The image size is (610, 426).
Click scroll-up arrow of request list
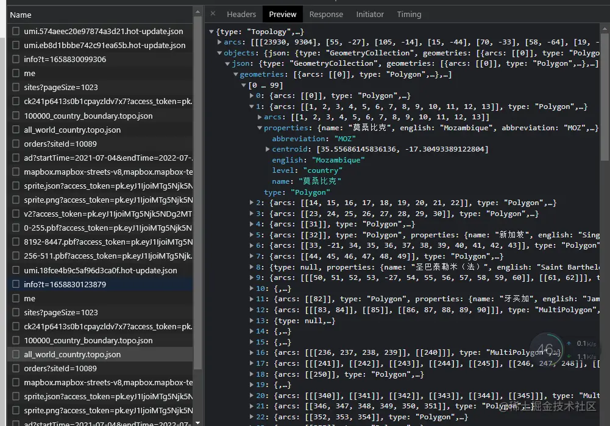click(197, 12)
